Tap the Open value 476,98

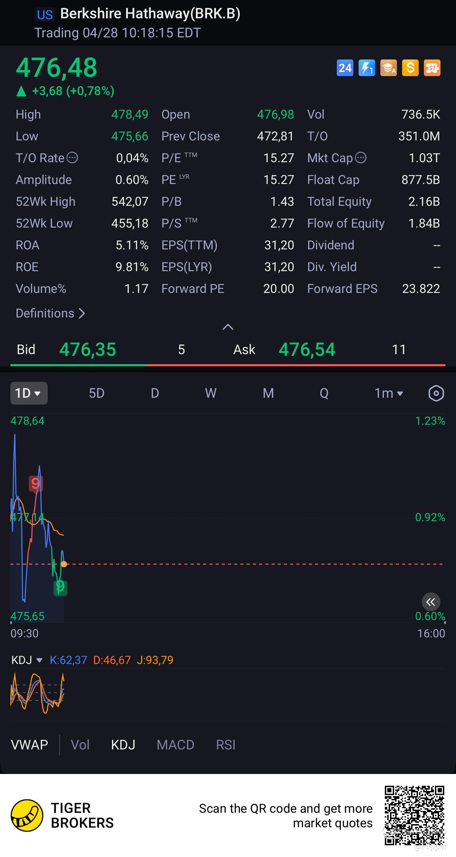pyautogui.click(x=276, y=114)
